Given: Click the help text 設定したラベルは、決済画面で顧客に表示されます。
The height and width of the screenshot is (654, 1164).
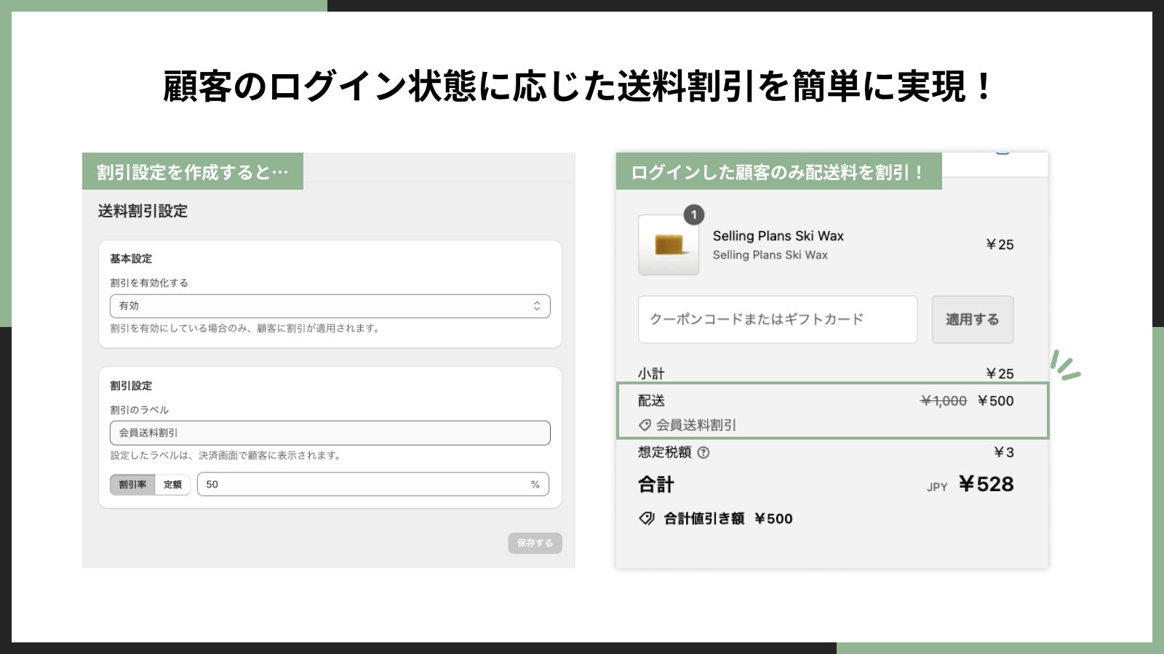Looking at the screenshot, I should 227,456.
